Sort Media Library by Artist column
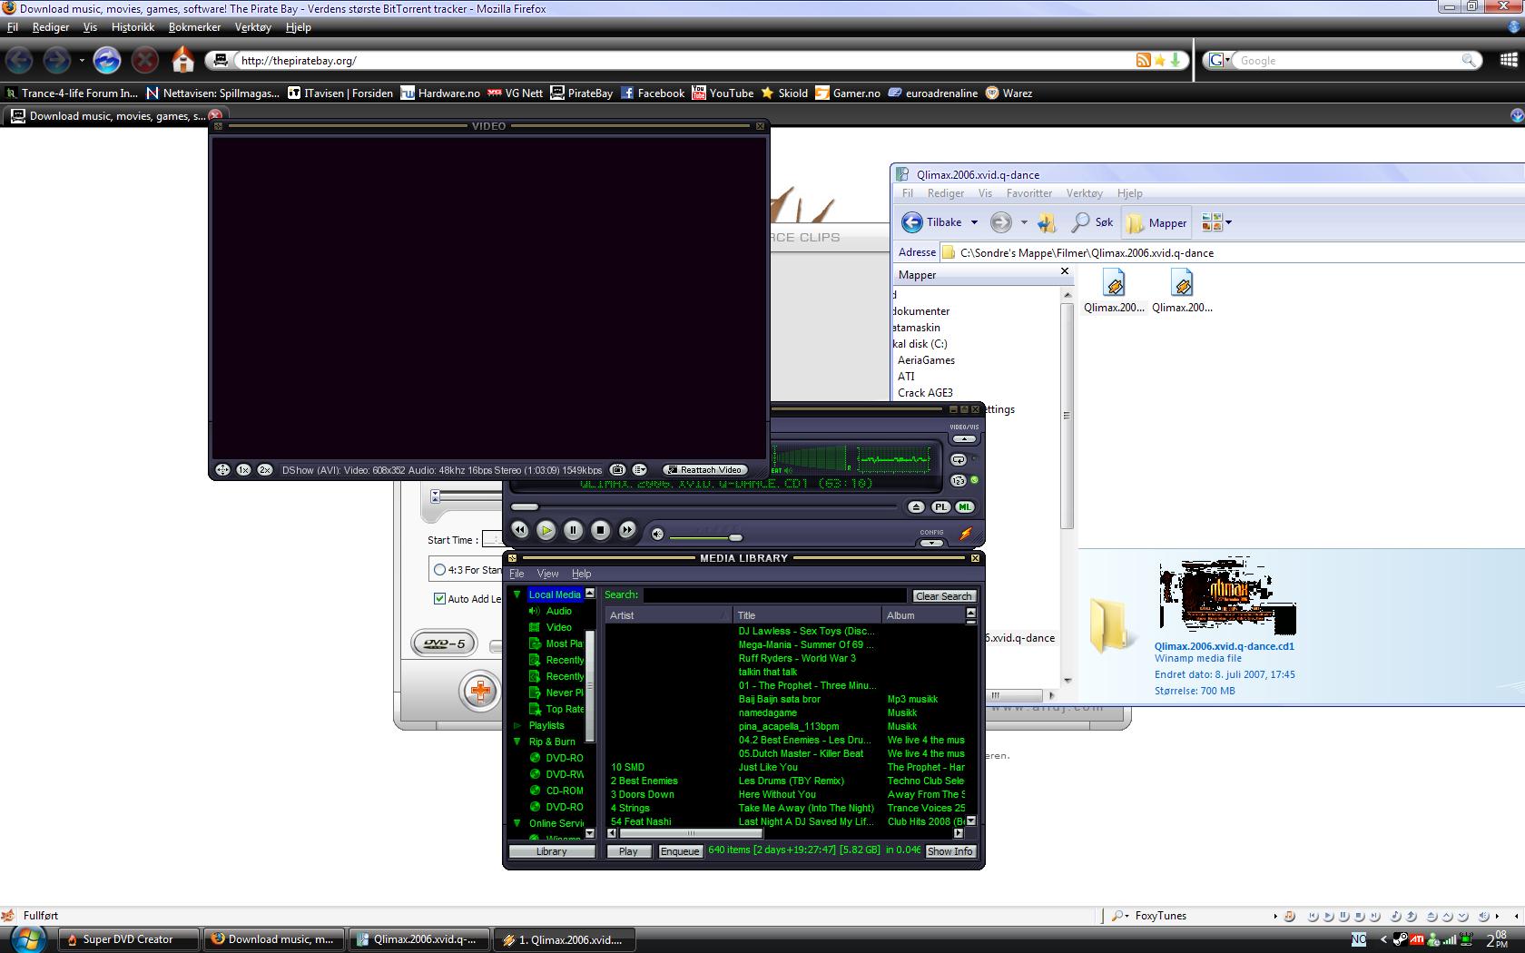The height and width of the screenshot is (953, 1525). 668,615
